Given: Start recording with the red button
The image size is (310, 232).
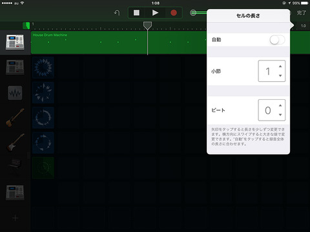Looking at the screenshot, I should tap(174, 13).
